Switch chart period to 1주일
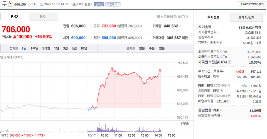Image resolution: width=267 pixels, height=139 pixels. coord(34,48)
